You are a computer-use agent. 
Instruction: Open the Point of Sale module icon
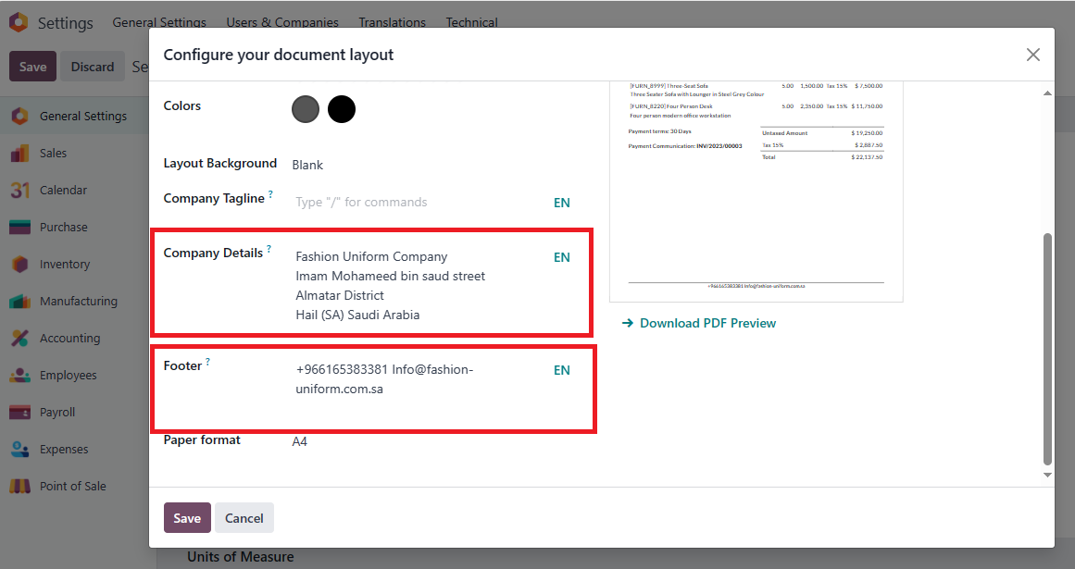point(19,486)
